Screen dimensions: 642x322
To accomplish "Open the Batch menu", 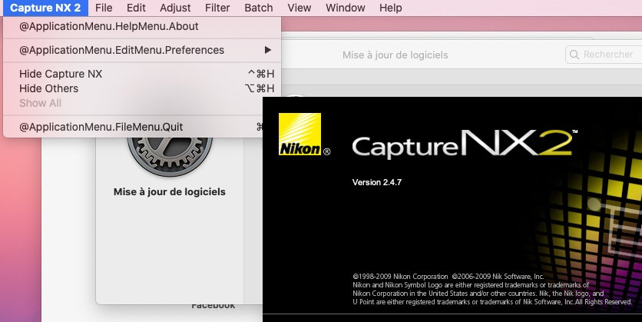I will click(x=258, y=8).
